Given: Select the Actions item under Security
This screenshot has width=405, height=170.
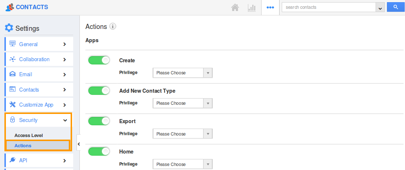Looking at the screenshot, I should tap(23, 145).
